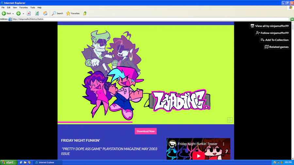Click the first colorful system tray icon
Screen dimensions: 294x165
click(x=275, y=162)
